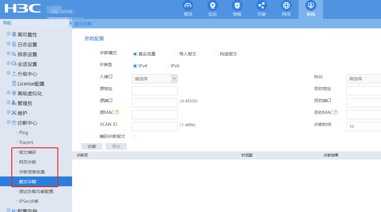
Task: Open the 网络 network globe icon
Action: point(286,6)
